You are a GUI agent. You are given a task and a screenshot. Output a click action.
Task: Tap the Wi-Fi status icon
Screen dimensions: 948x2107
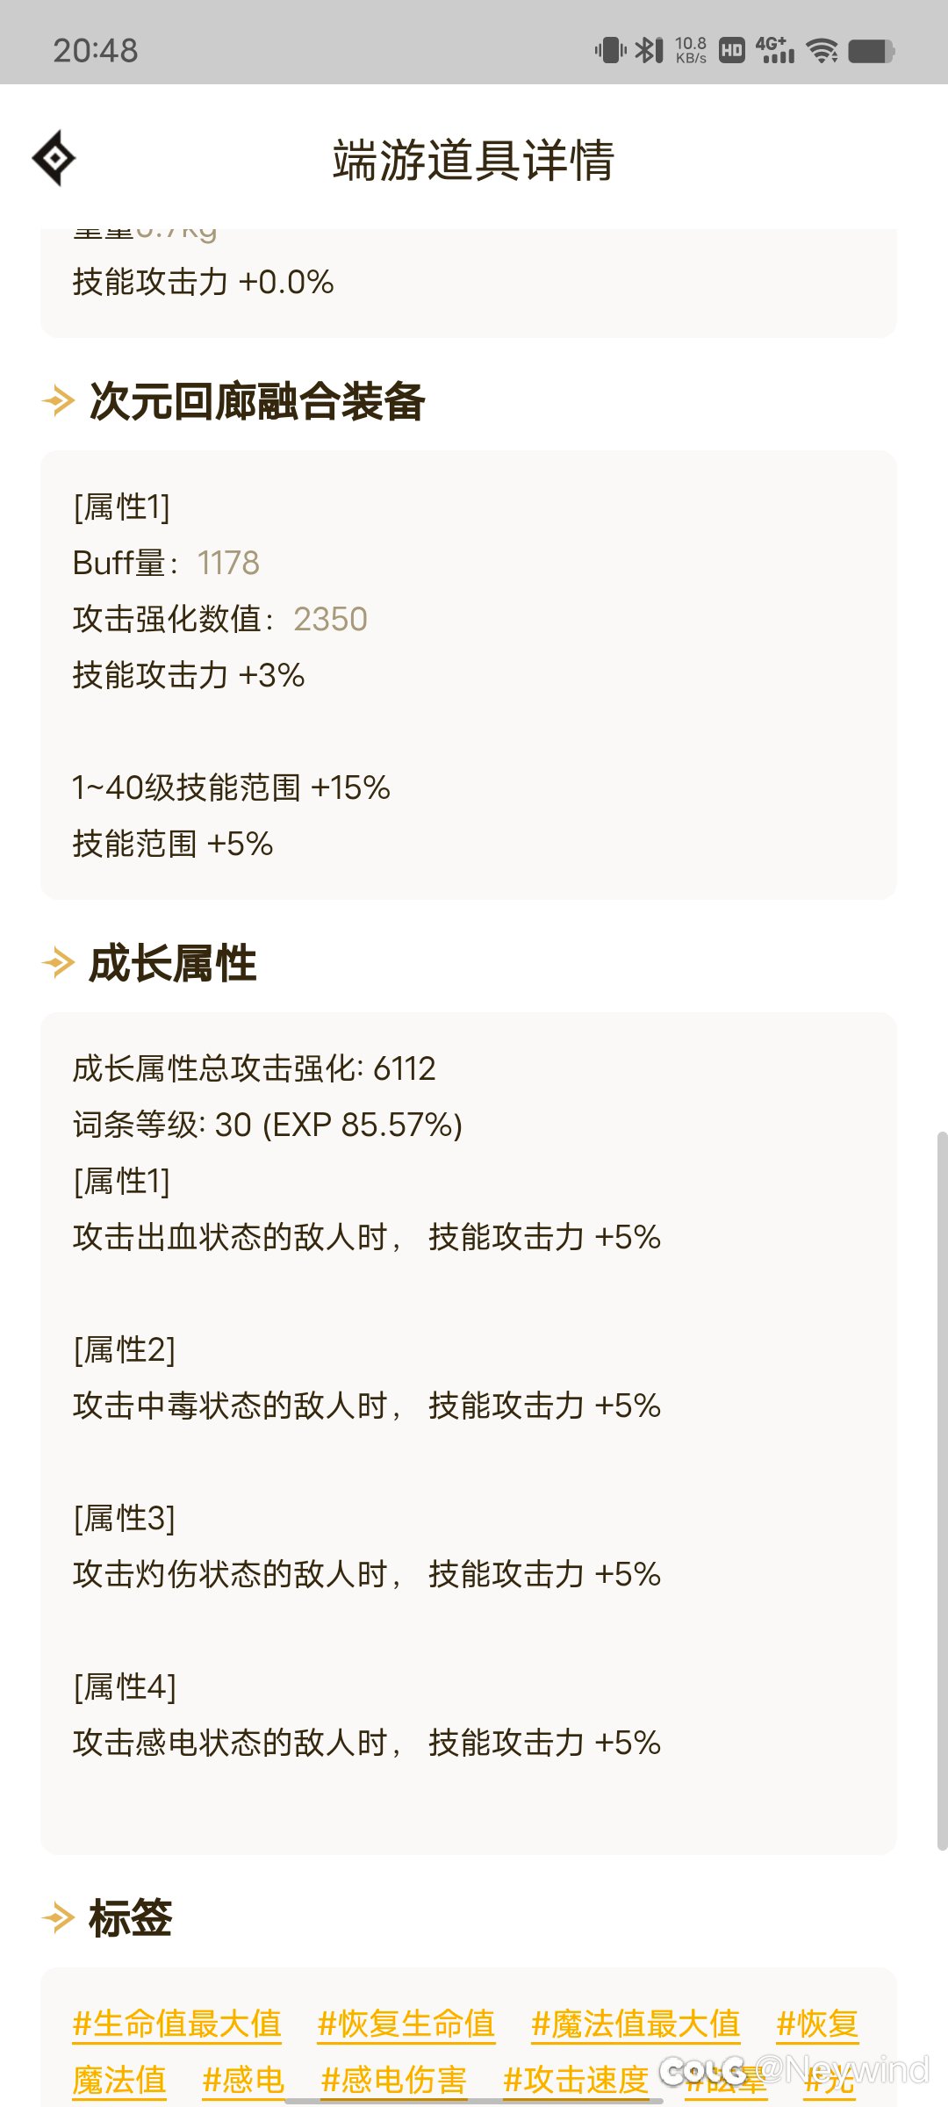822,50
